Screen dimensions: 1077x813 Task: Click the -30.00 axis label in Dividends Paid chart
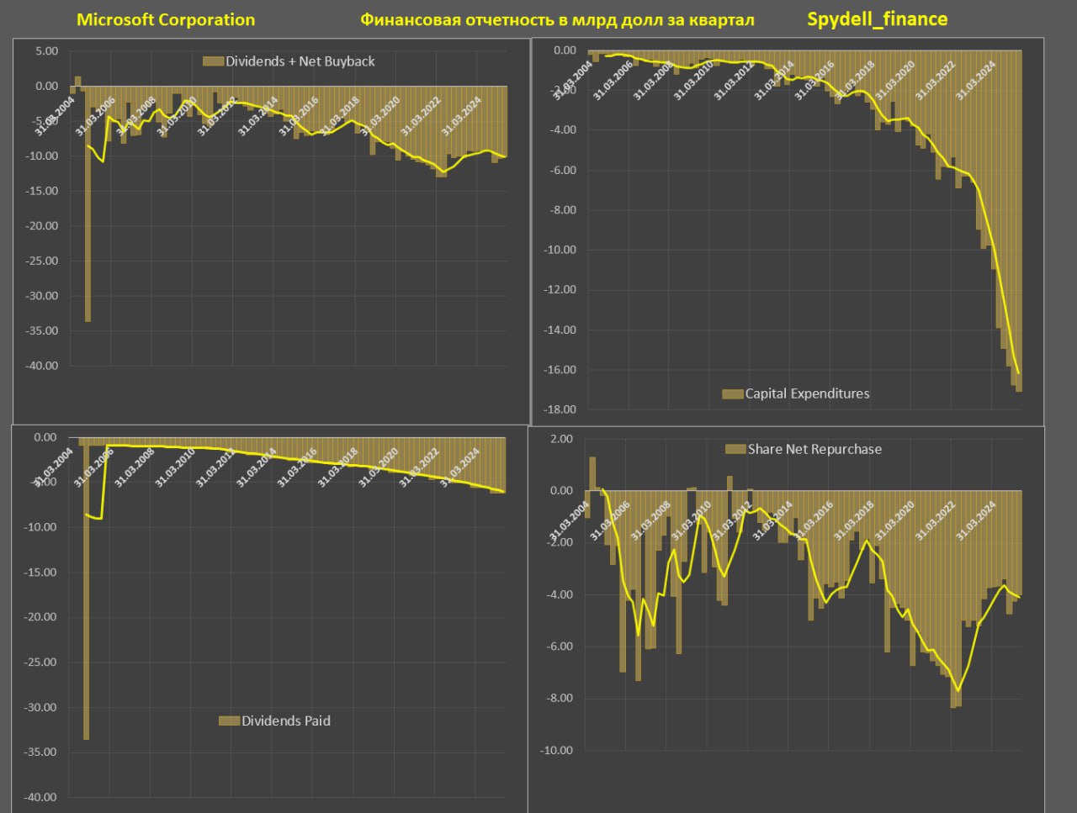[40, 707]
